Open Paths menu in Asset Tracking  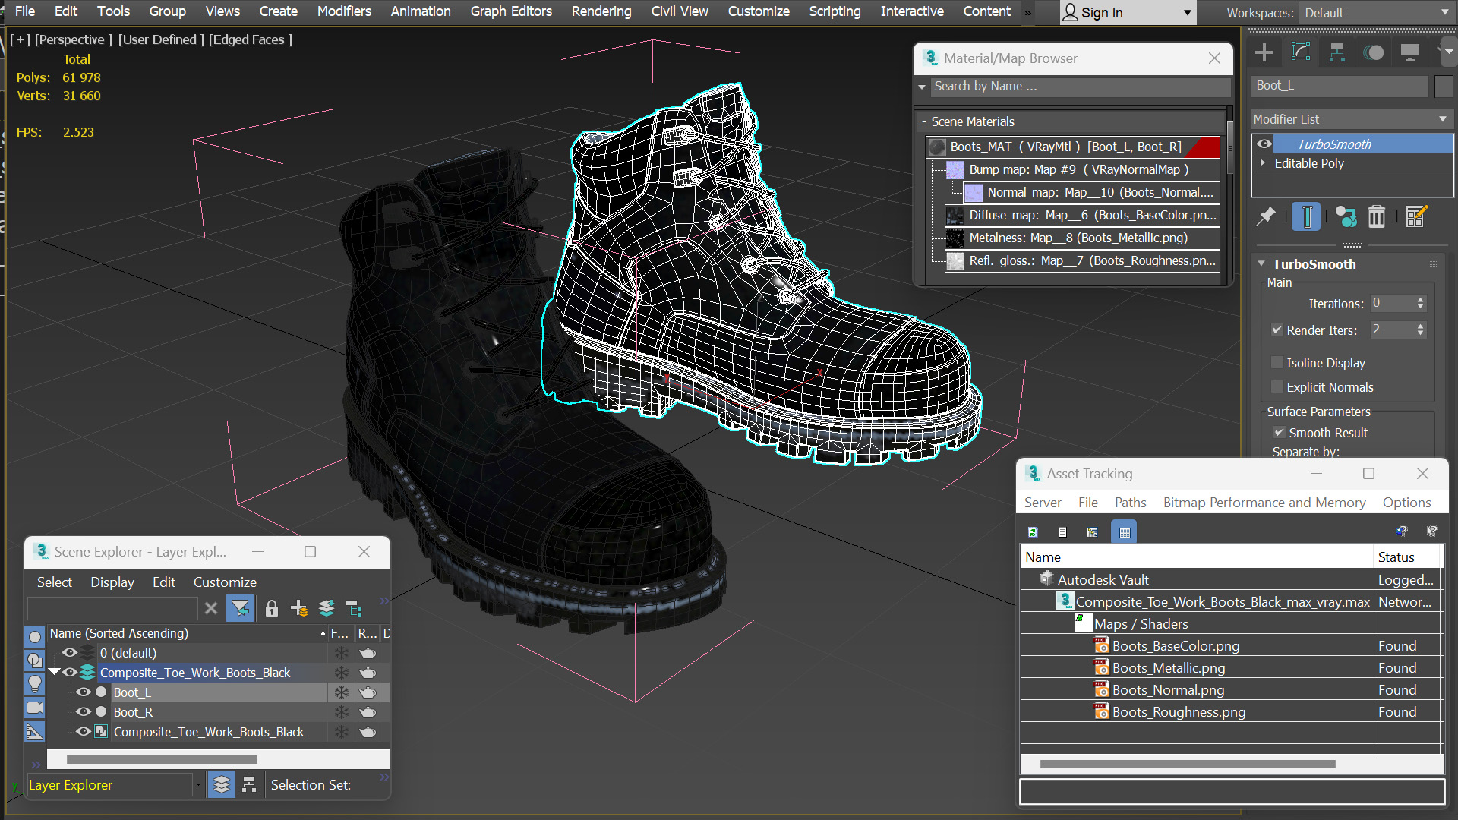pyautogui.click(x=1130, y=503)
